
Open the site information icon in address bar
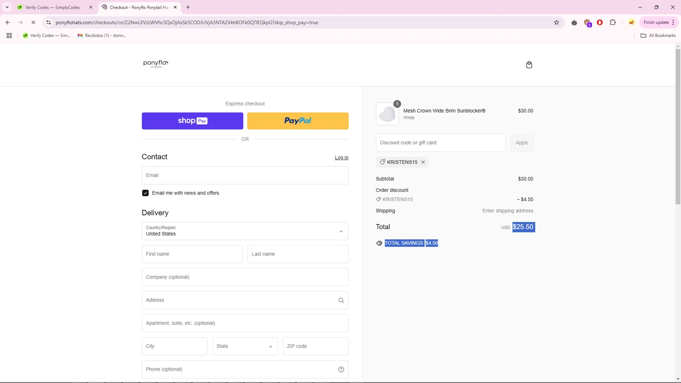(x=49, y=22)
